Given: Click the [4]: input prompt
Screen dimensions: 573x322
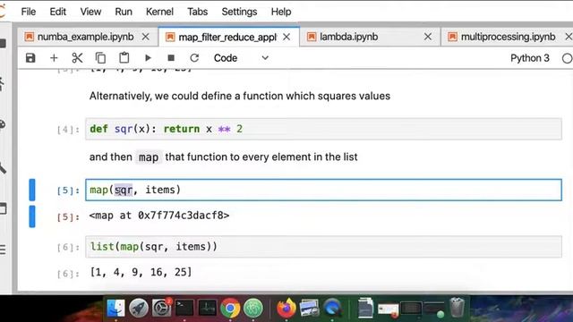Looking at the screenshot, I should click(68, 130).
